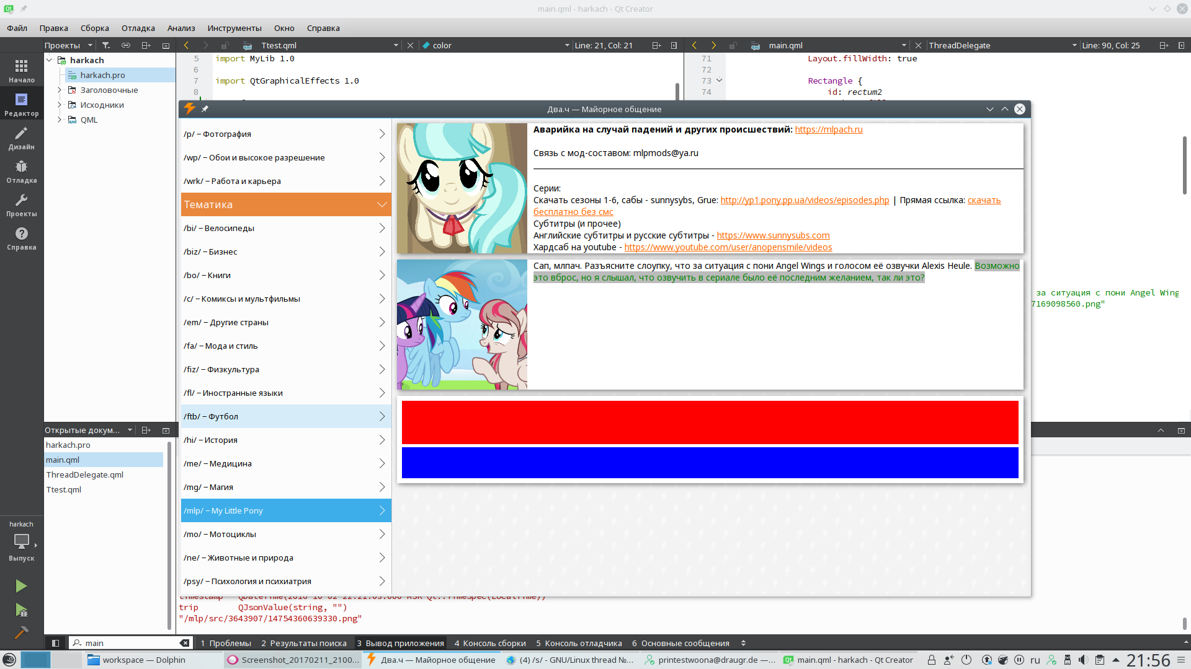Click the blue rectangle in the thread
This screenshot has width=1191, height=669.
pos(710,463)
